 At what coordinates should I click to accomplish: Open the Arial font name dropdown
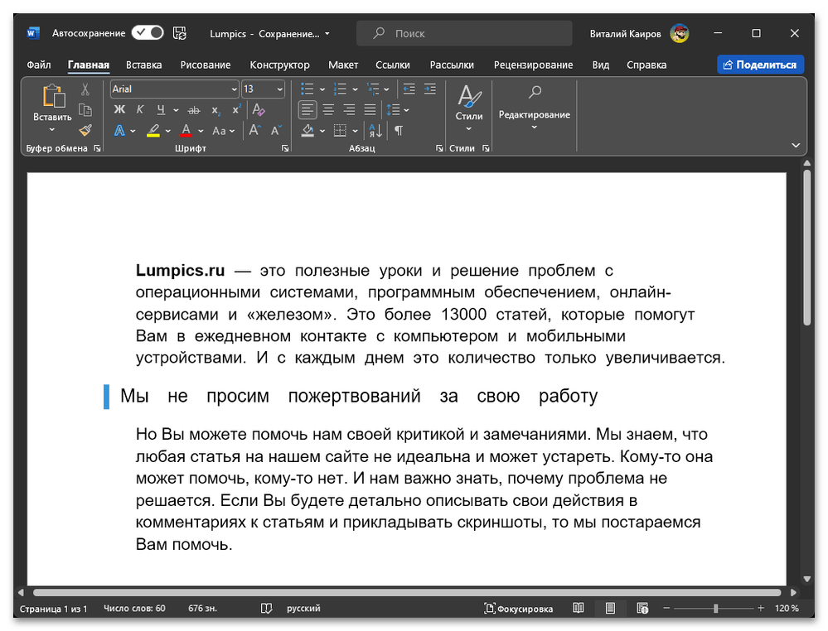tap(234, 89)
